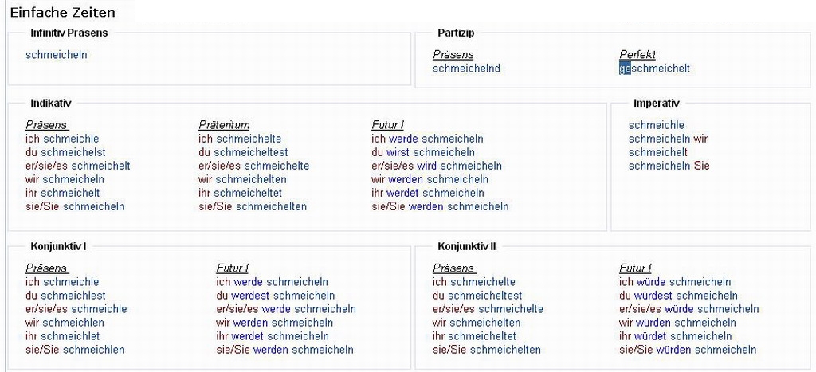Image resolution: width=816 pixels, height=372 pixels.
Task: Select "ich würde schmeicheln" form
Action: pos(675,282)
